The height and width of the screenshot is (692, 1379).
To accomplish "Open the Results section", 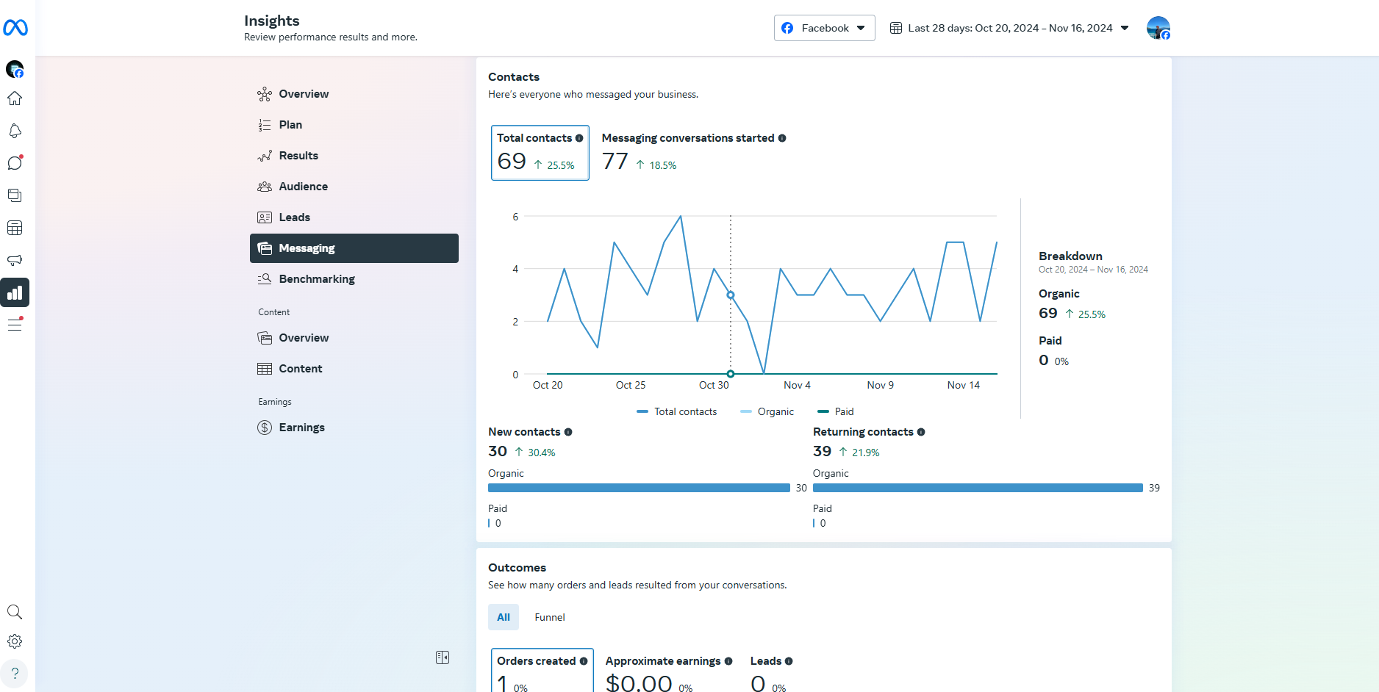I will (354, 156).
